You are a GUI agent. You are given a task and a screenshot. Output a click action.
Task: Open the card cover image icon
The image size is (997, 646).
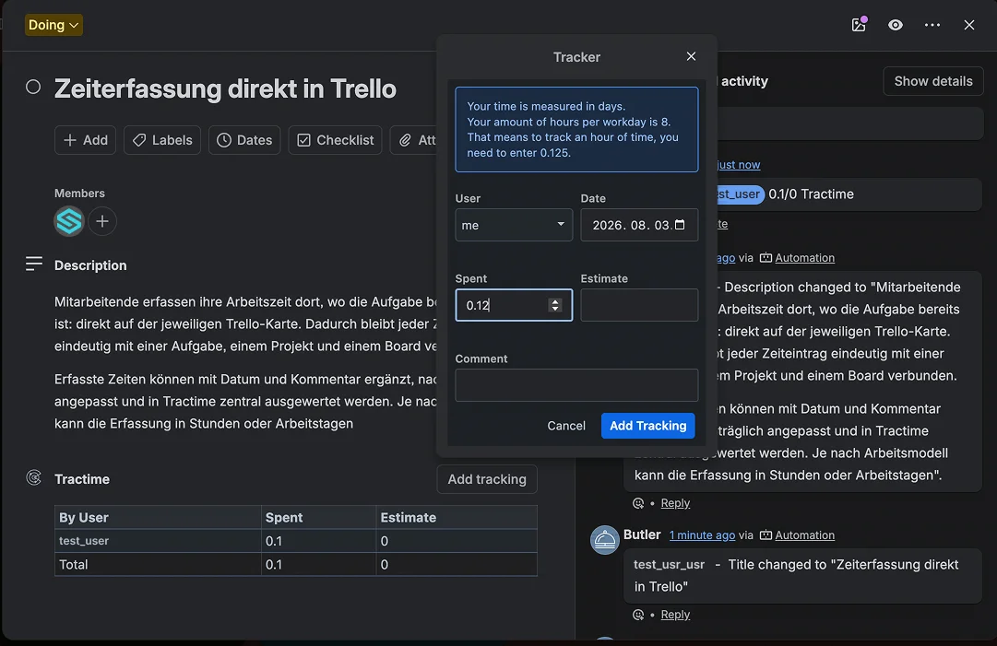click(859, 25)
